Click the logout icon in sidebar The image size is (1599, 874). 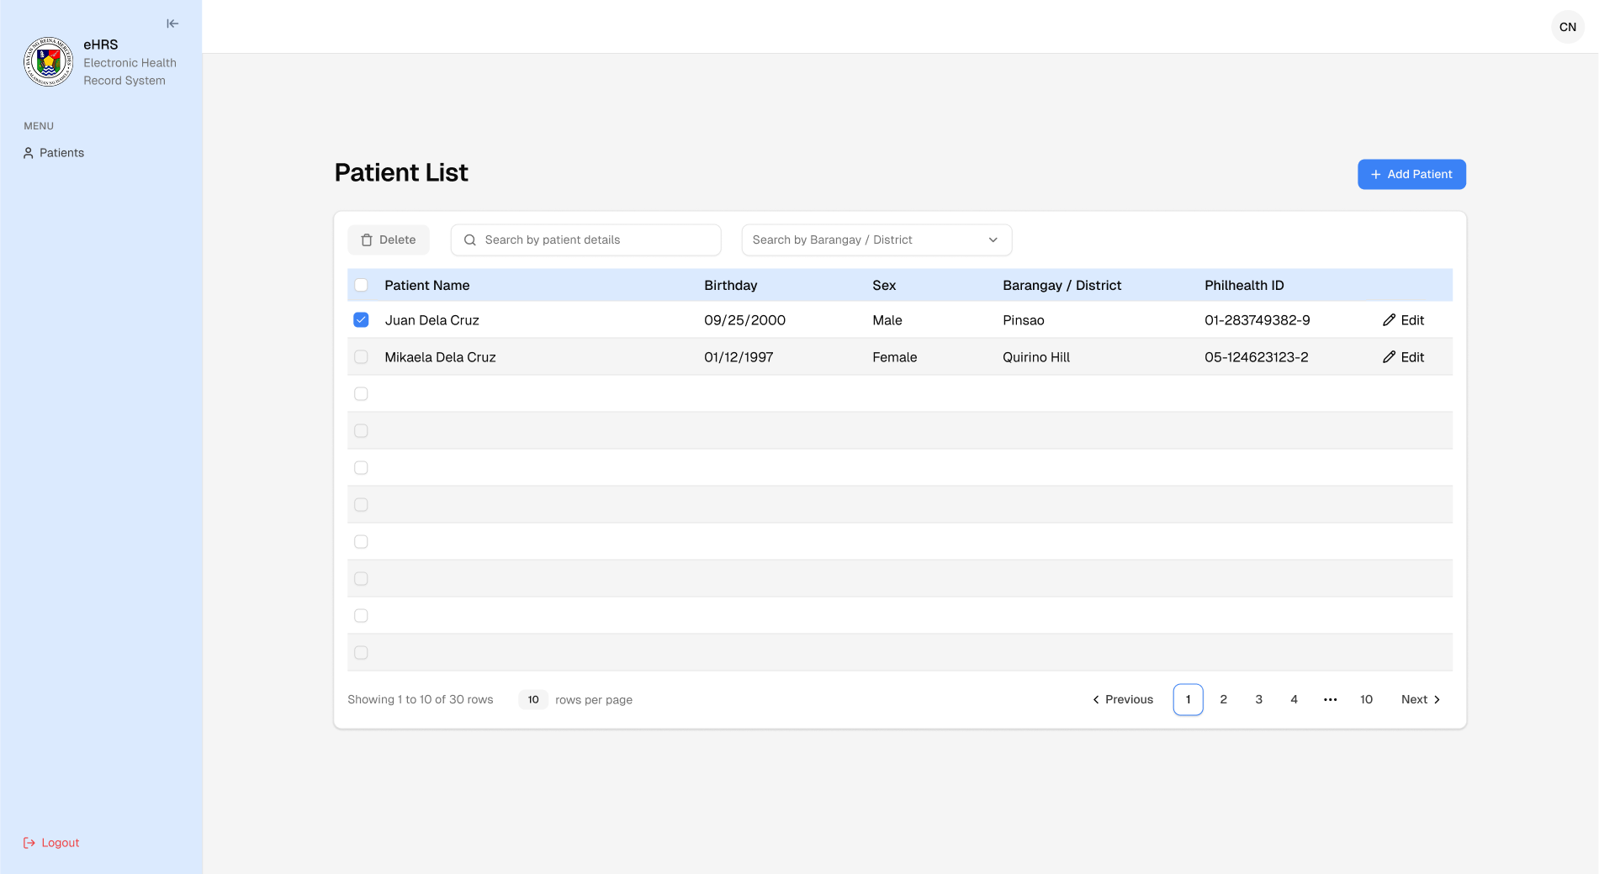click(x=29, y=843)
